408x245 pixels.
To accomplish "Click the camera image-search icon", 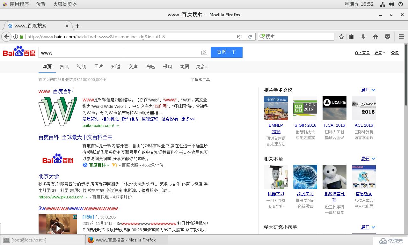I will point(204,52).
